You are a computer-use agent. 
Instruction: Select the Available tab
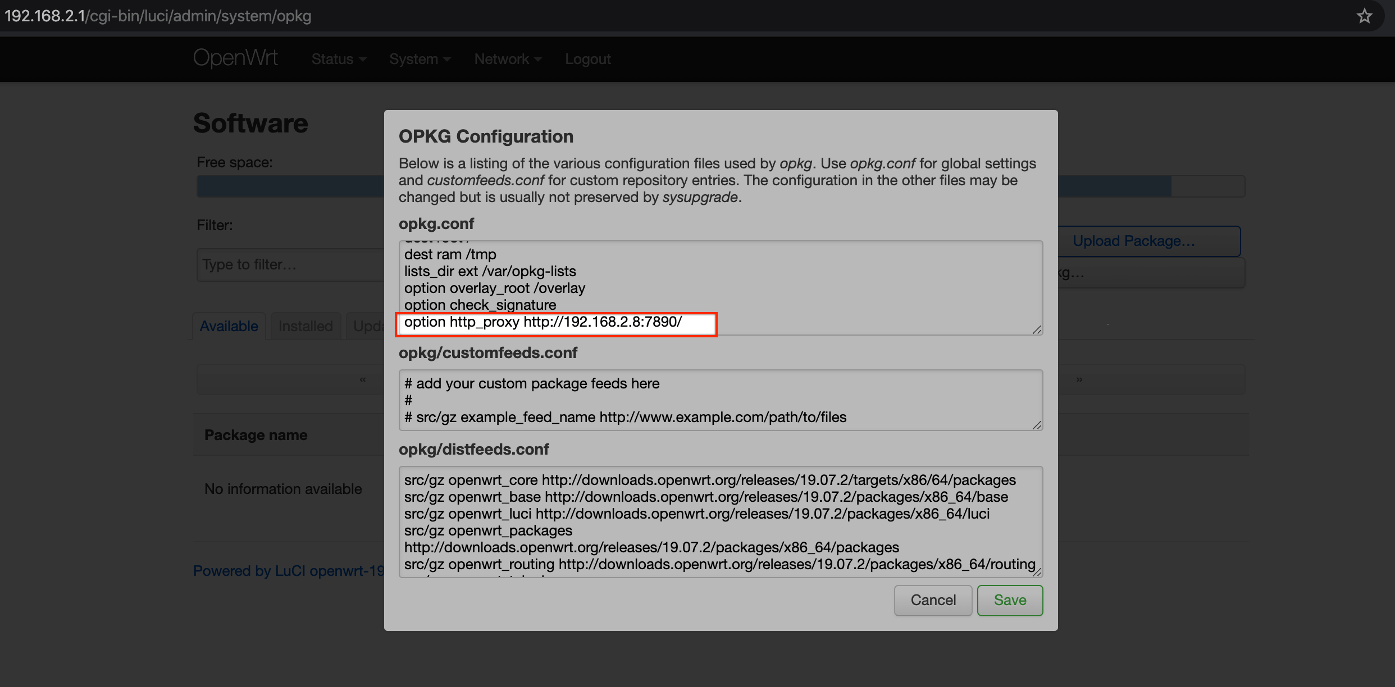click(x=229, y=326)
